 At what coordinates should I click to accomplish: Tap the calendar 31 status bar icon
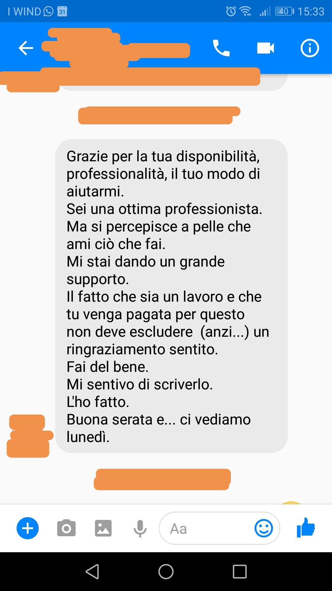tap(62, 11)
